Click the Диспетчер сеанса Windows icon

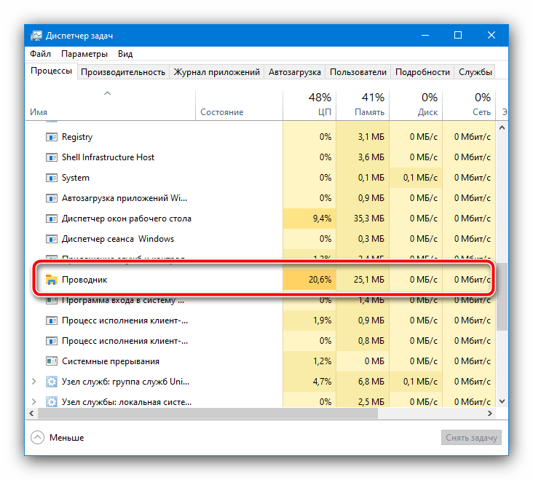(51, 239)
